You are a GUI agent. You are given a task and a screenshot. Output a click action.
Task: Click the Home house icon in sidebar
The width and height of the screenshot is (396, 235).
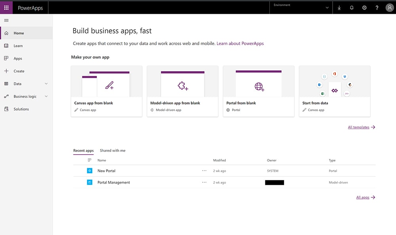6,33
